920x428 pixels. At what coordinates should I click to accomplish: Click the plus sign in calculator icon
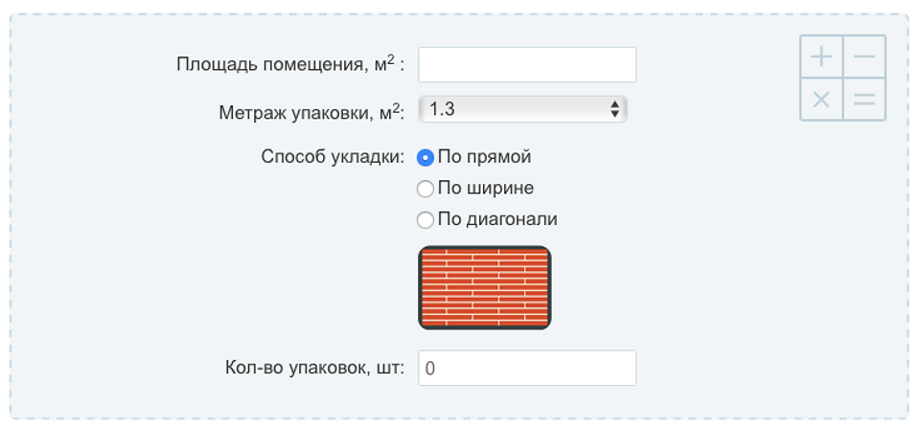coord(821,56)
